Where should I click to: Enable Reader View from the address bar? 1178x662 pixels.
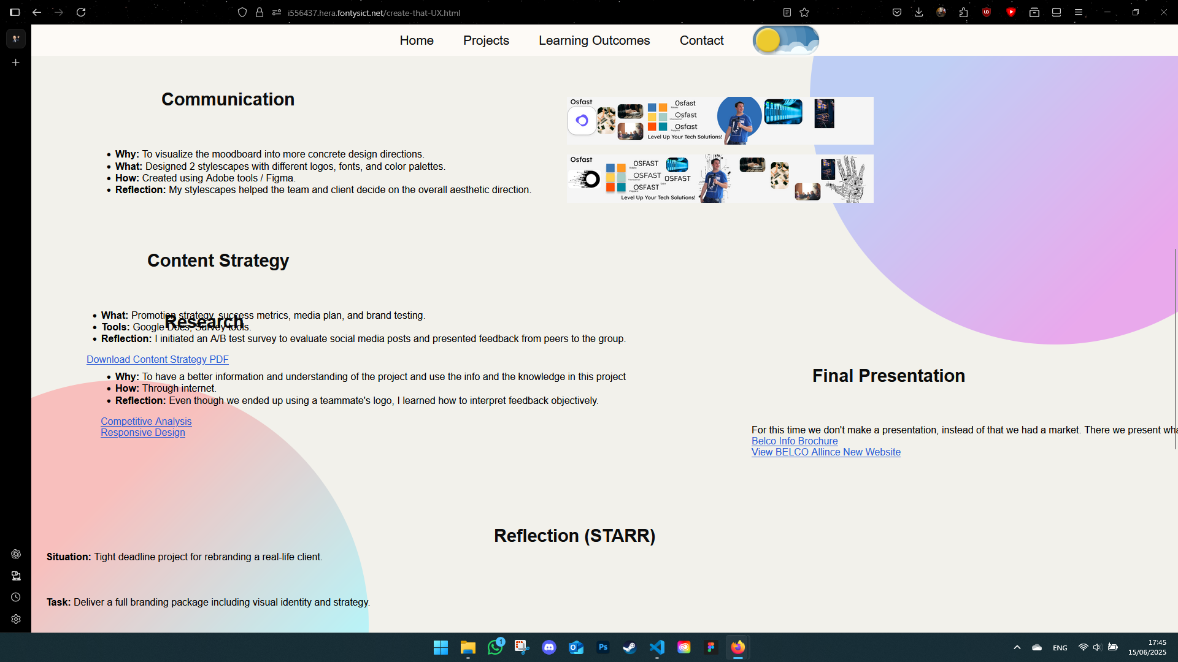pyautogui.click(x=787, y=12)
